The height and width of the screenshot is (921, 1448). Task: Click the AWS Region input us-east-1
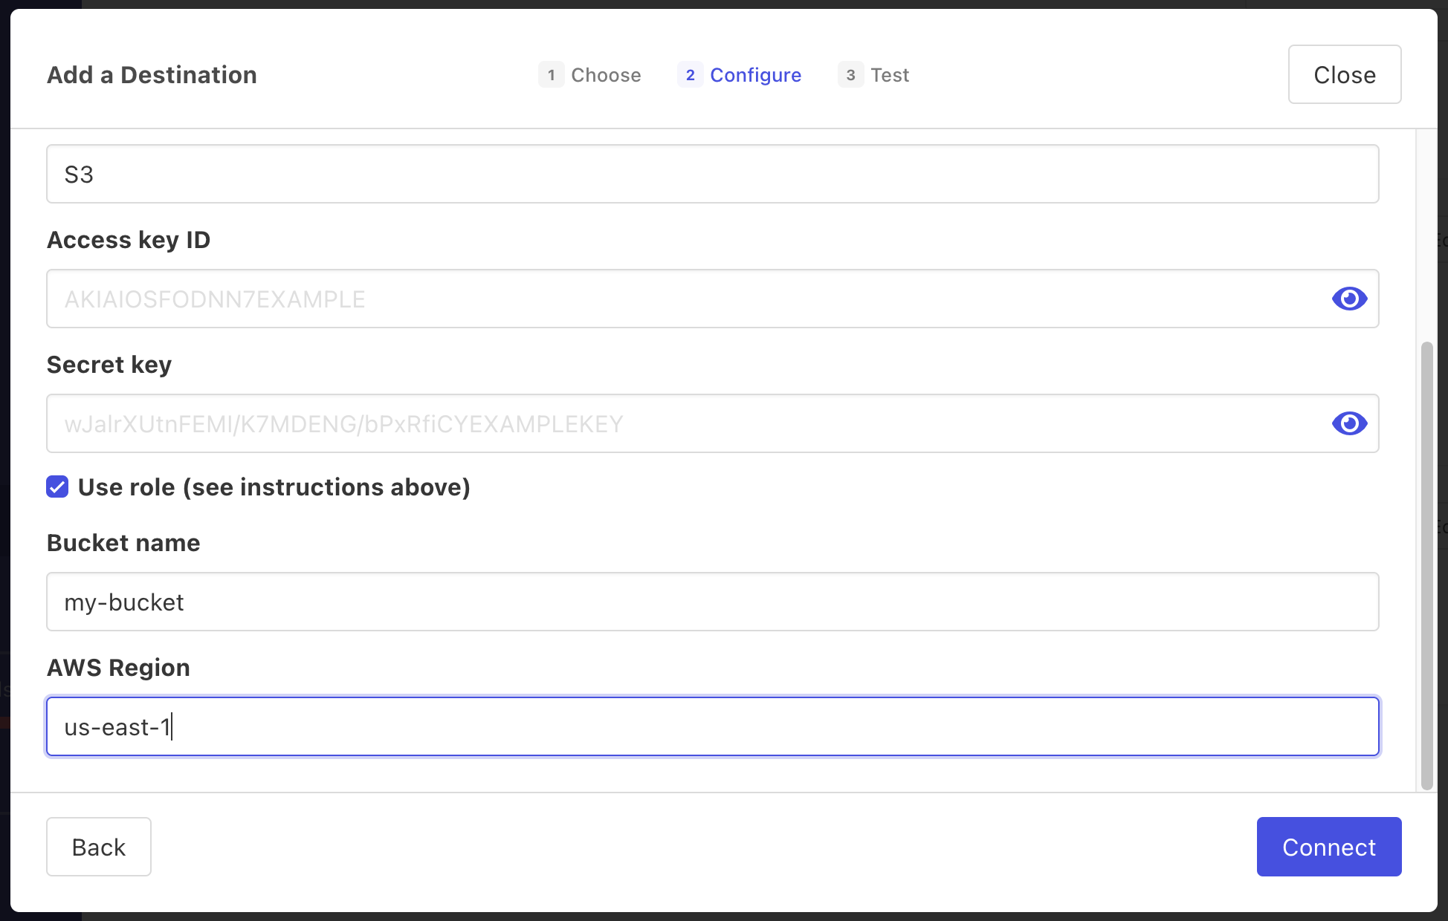pyautogui.click(x=712, y=726)
